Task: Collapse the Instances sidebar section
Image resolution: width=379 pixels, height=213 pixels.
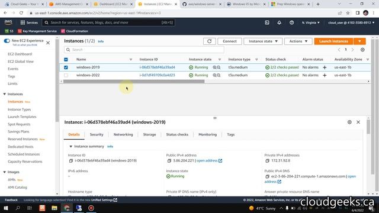Action: click(4, 94)
